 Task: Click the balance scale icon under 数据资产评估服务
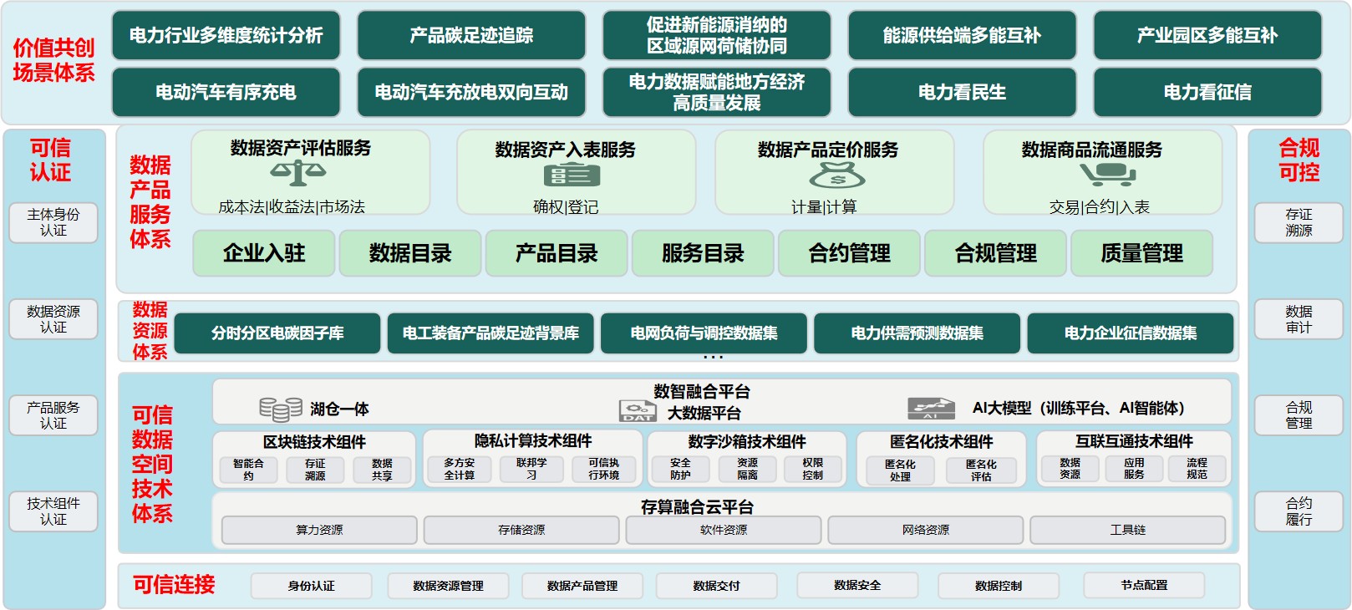click(x=297, y=174)
